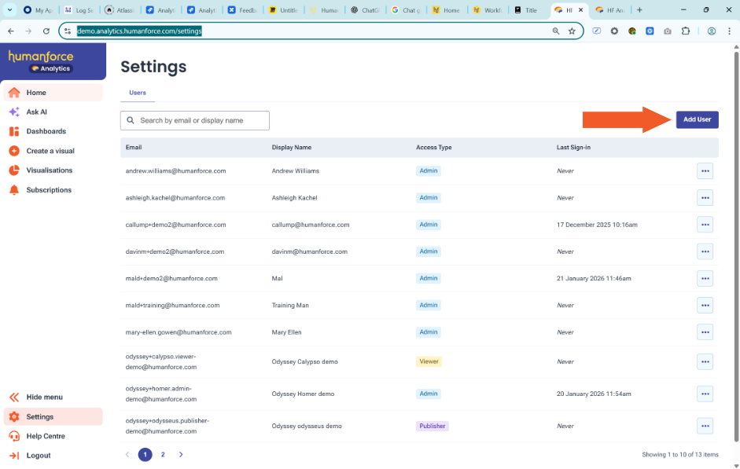This screenshot has height=469, width=740.
Task: Open actions menu for Andrew Williams
Action: (705, 170)
